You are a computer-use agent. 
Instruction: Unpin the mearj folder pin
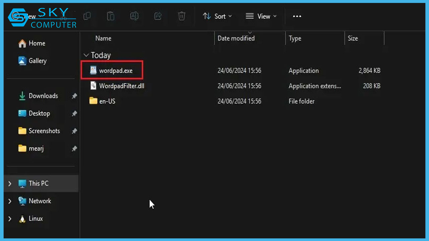point(74,148)
